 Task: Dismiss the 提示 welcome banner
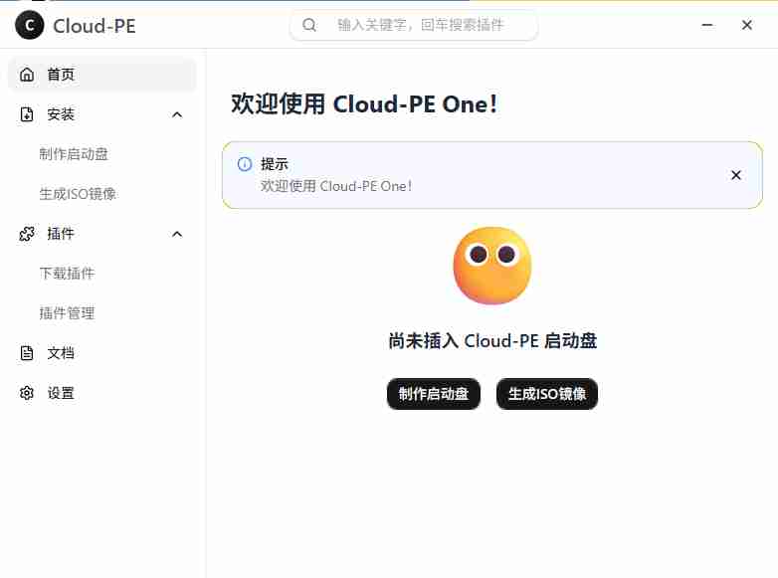click(x=736, y=175)
